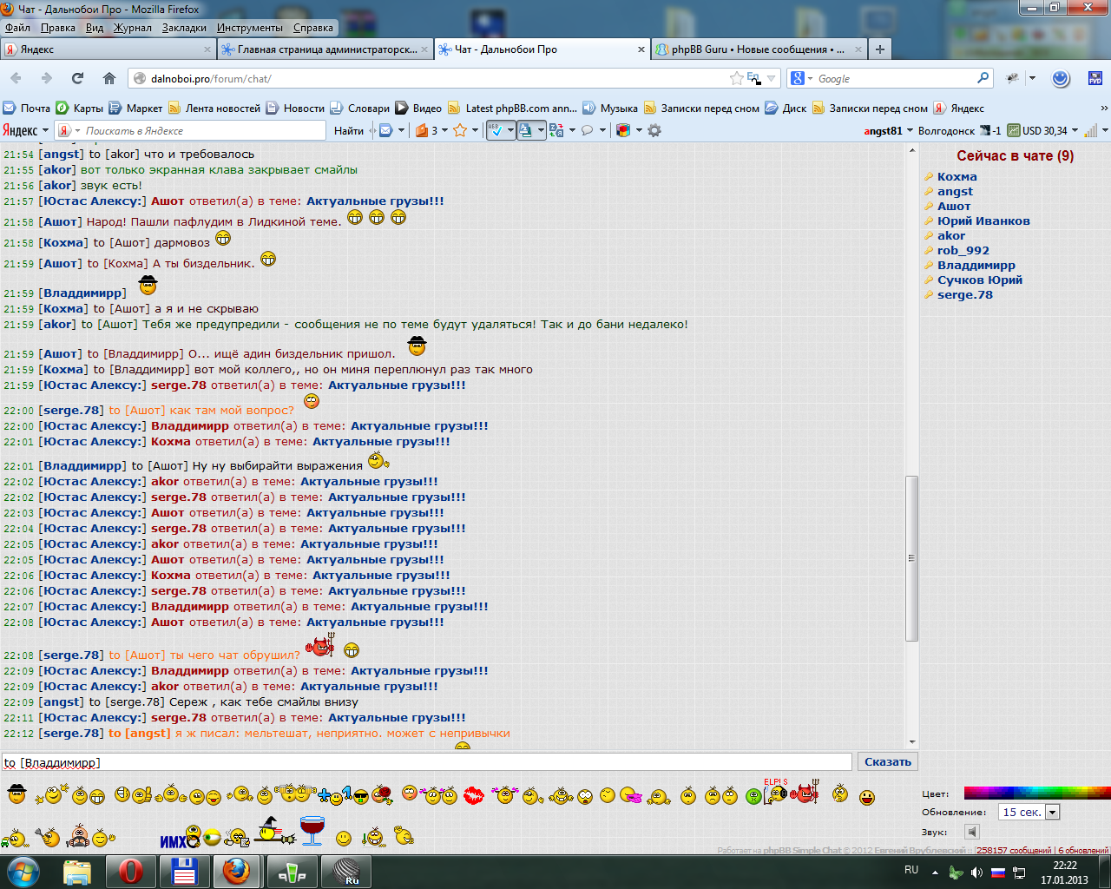Viewport: 1111px width, 889px height.
Task: Click the chat message input field
Action: (427, 762)
